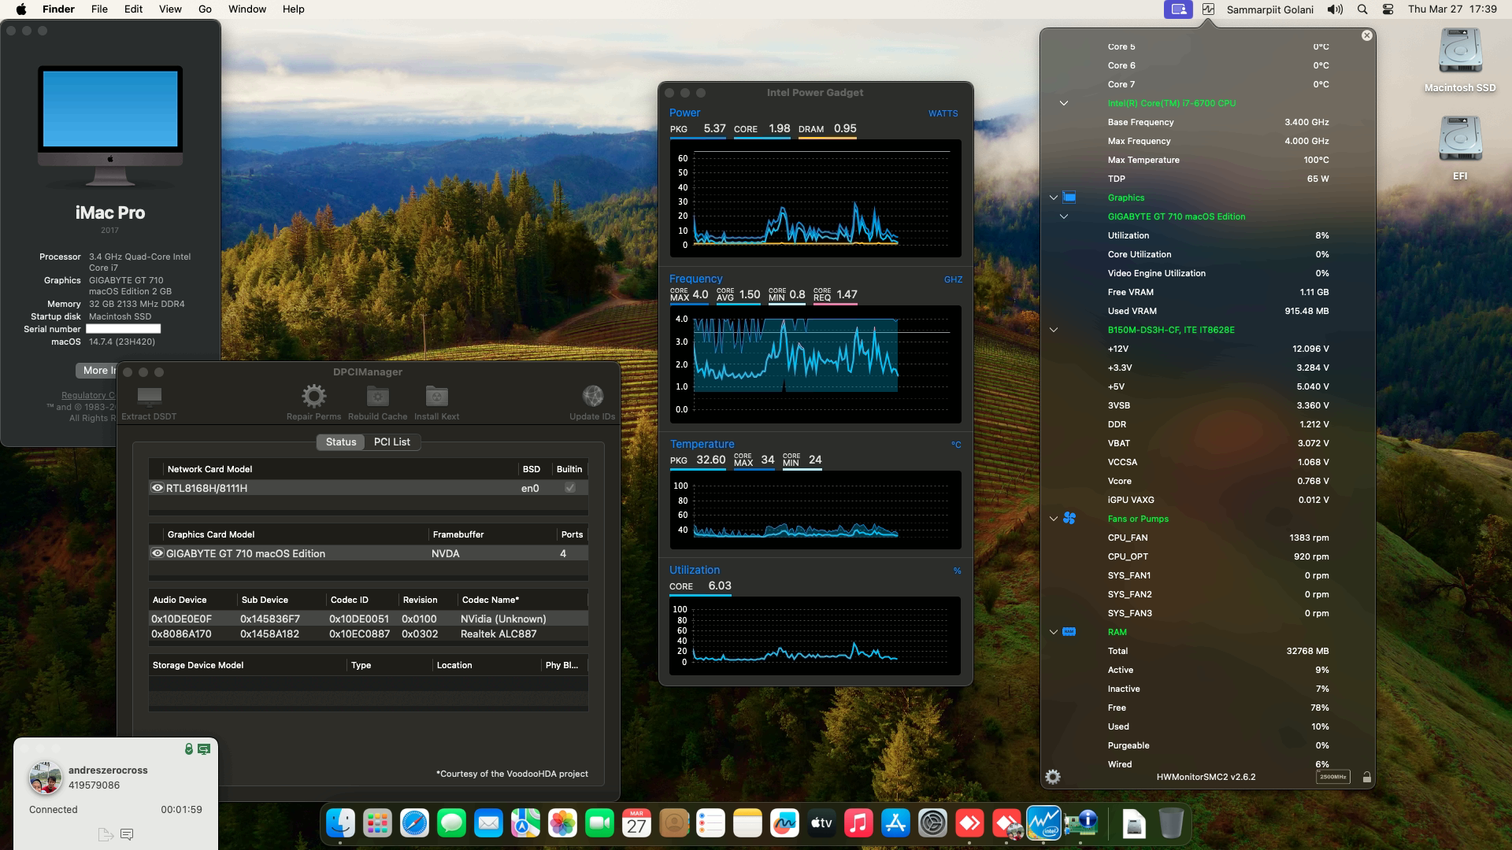Switch to the PCI List tab
Viewport: 1512px width, 850px height.
391,442
